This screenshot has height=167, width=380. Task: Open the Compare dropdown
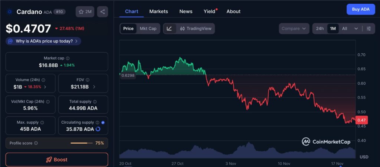click(x=294, y=29)
